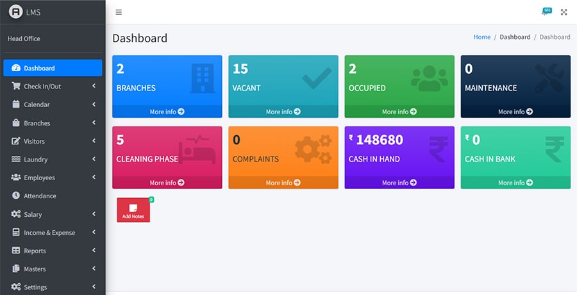Open the notifications icon in top bar
Image resolution: width=577 pixels, height=295 pixels.
[x=545, y=12]
